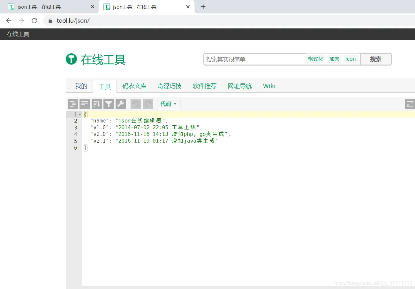415x289 pixels.
Task: Click the "v1.0" key in editor
Action: 100,128
